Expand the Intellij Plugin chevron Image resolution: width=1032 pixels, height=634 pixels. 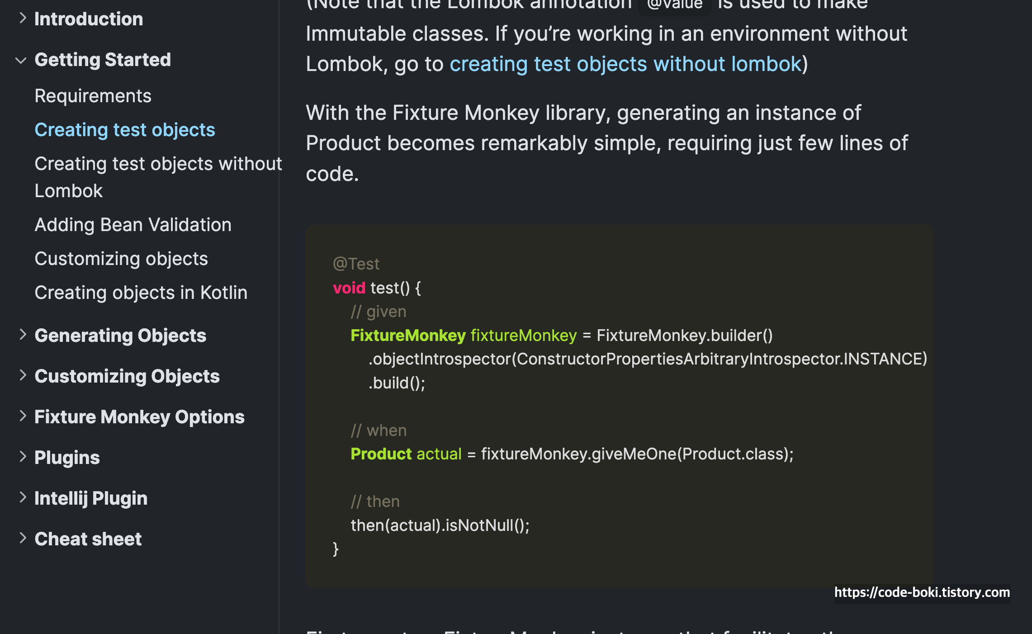point(23,497)
